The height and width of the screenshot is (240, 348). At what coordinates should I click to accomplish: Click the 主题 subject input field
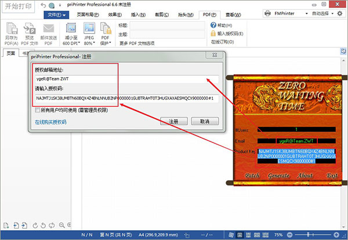pyautogui.click(x=168, y=34)
